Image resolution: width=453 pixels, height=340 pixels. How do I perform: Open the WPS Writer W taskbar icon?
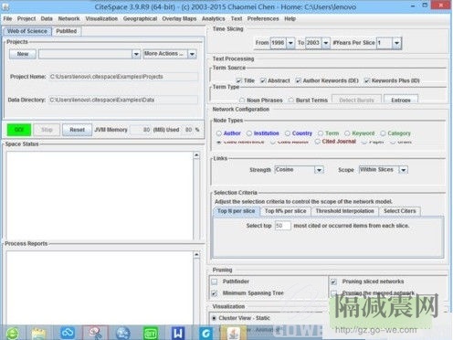click(178, 333)
